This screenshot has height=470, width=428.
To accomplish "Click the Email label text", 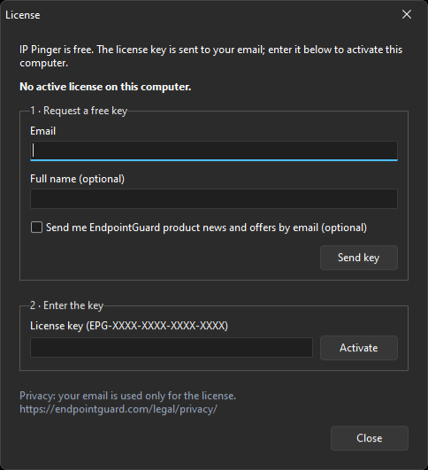I will [42, 131].
